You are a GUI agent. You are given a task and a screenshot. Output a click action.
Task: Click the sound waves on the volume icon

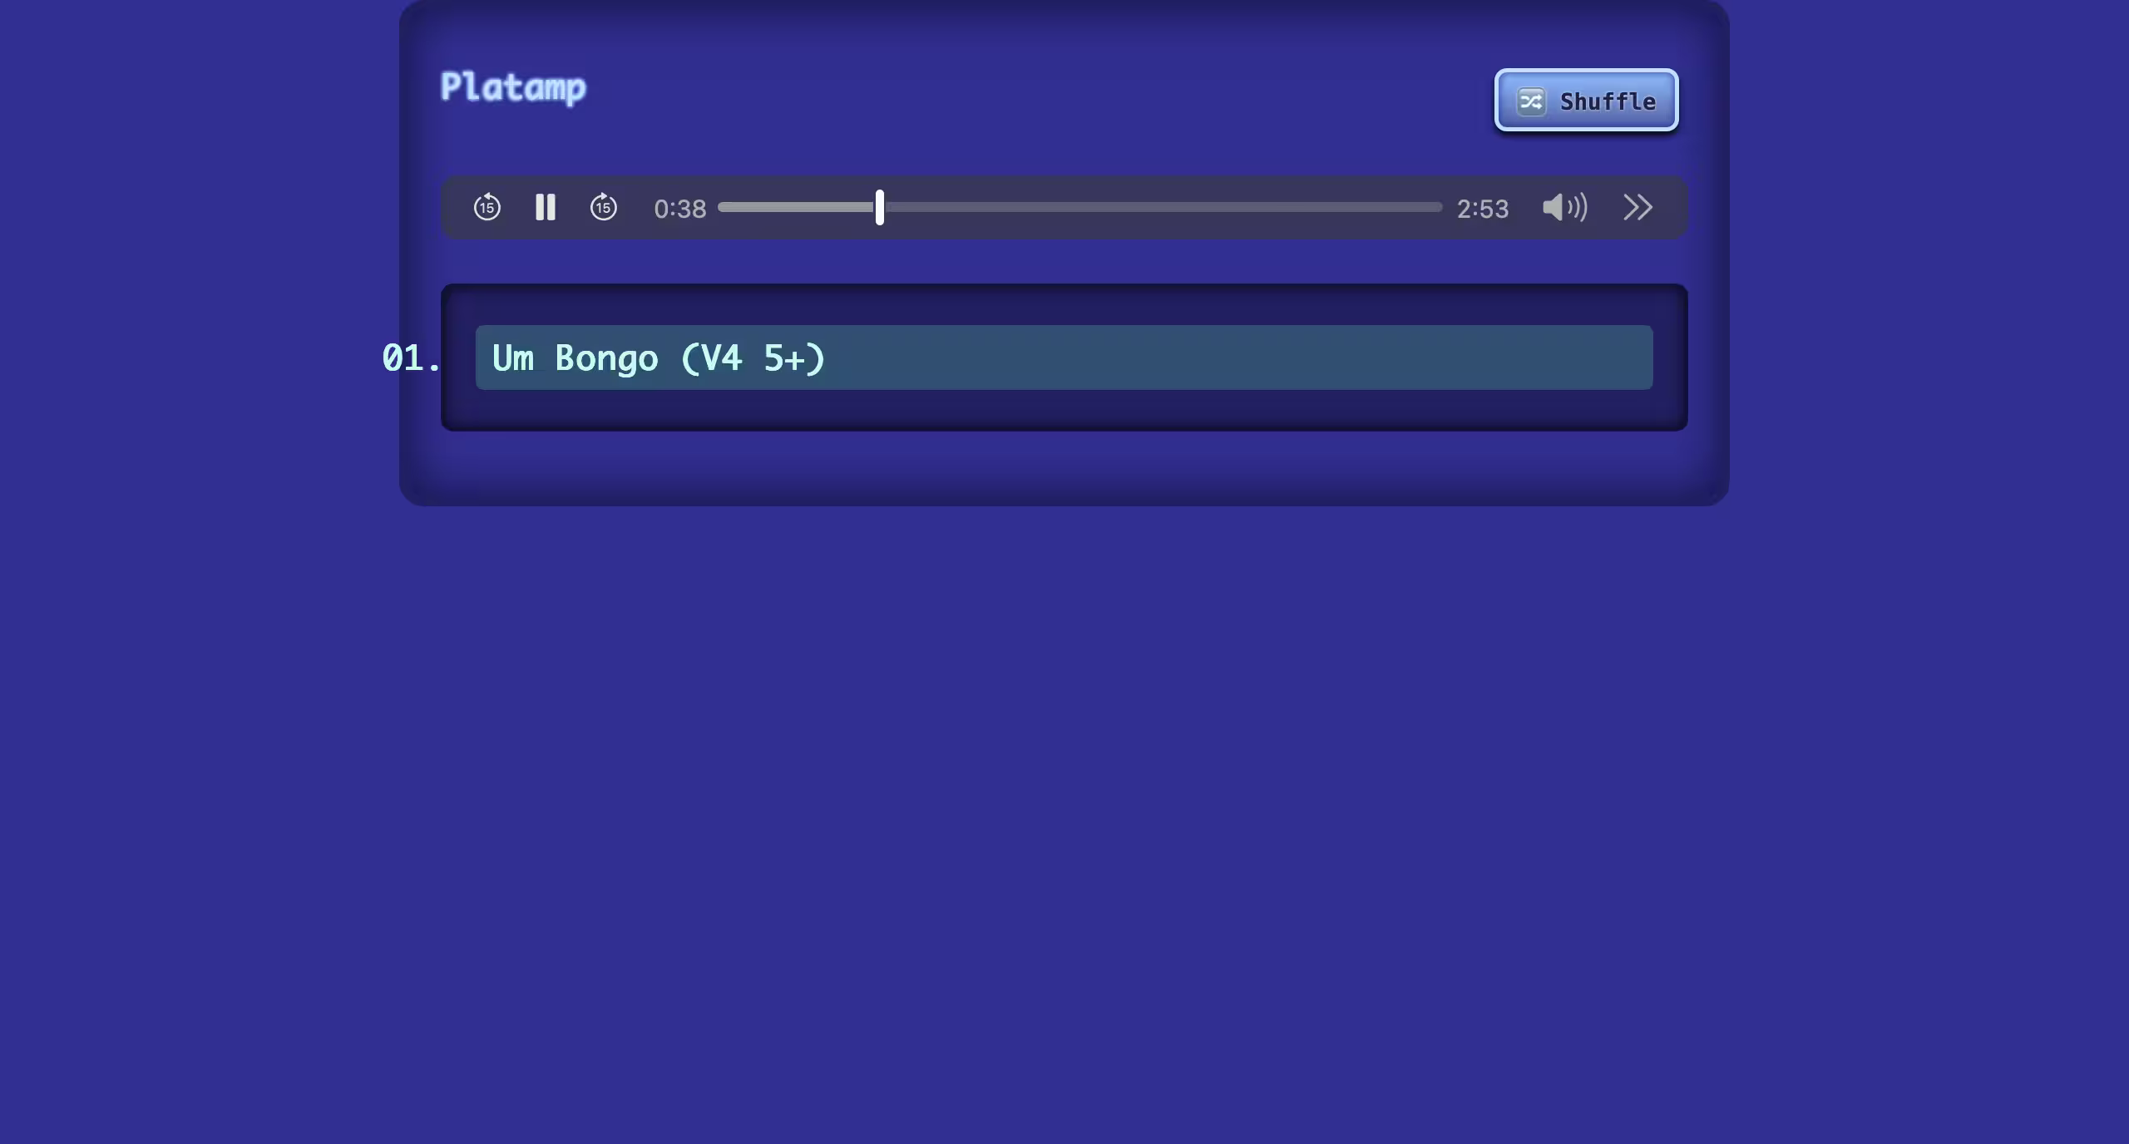[x=1578, y=207]
